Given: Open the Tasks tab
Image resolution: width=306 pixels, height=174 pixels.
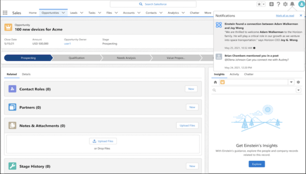Looking at the screenshot, I should tap(92, 13).
